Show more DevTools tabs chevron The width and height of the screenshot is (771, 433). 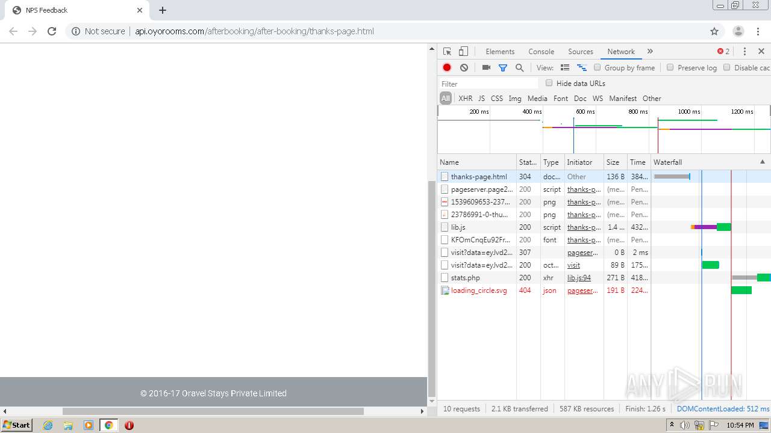pyautogui.click(x=650, y=52)
